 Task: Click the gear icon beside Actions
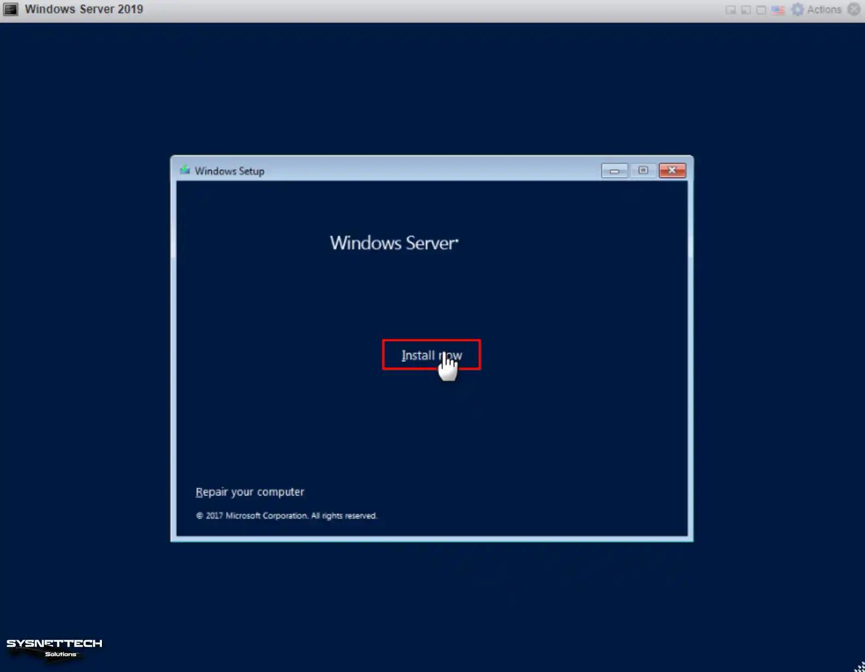coord(798,9)
